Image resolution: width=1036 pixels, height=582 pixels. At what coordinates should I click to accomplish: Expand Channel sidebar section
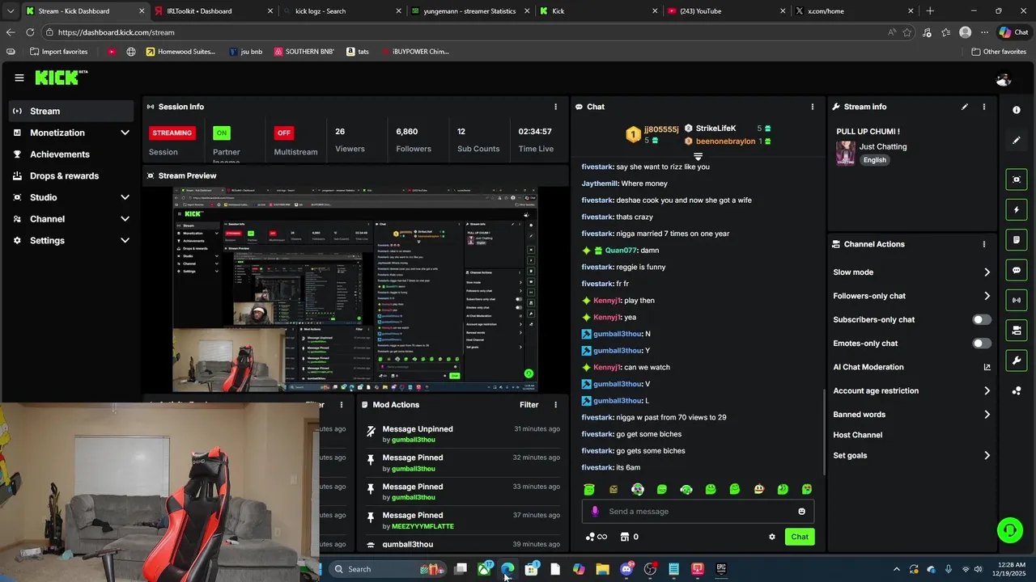coord(125,219)
